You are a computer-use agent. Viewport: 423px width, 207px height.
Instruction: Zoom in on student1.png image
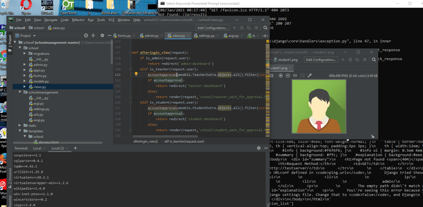(281, 75)
